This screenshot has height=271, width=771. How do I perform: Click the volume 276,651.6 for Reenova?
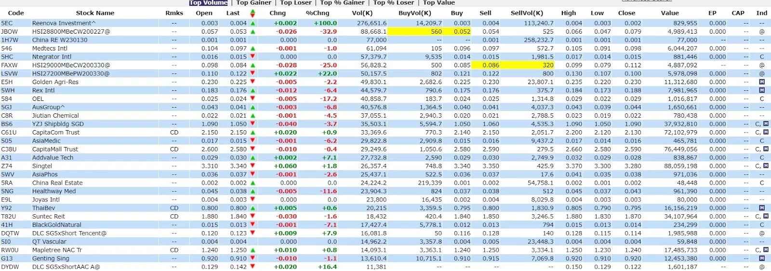tap(372, 23)
